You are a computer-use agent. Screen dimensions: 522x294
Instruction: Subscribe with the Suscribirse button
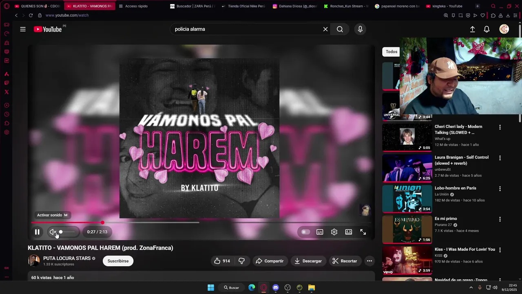coord(118,261)
